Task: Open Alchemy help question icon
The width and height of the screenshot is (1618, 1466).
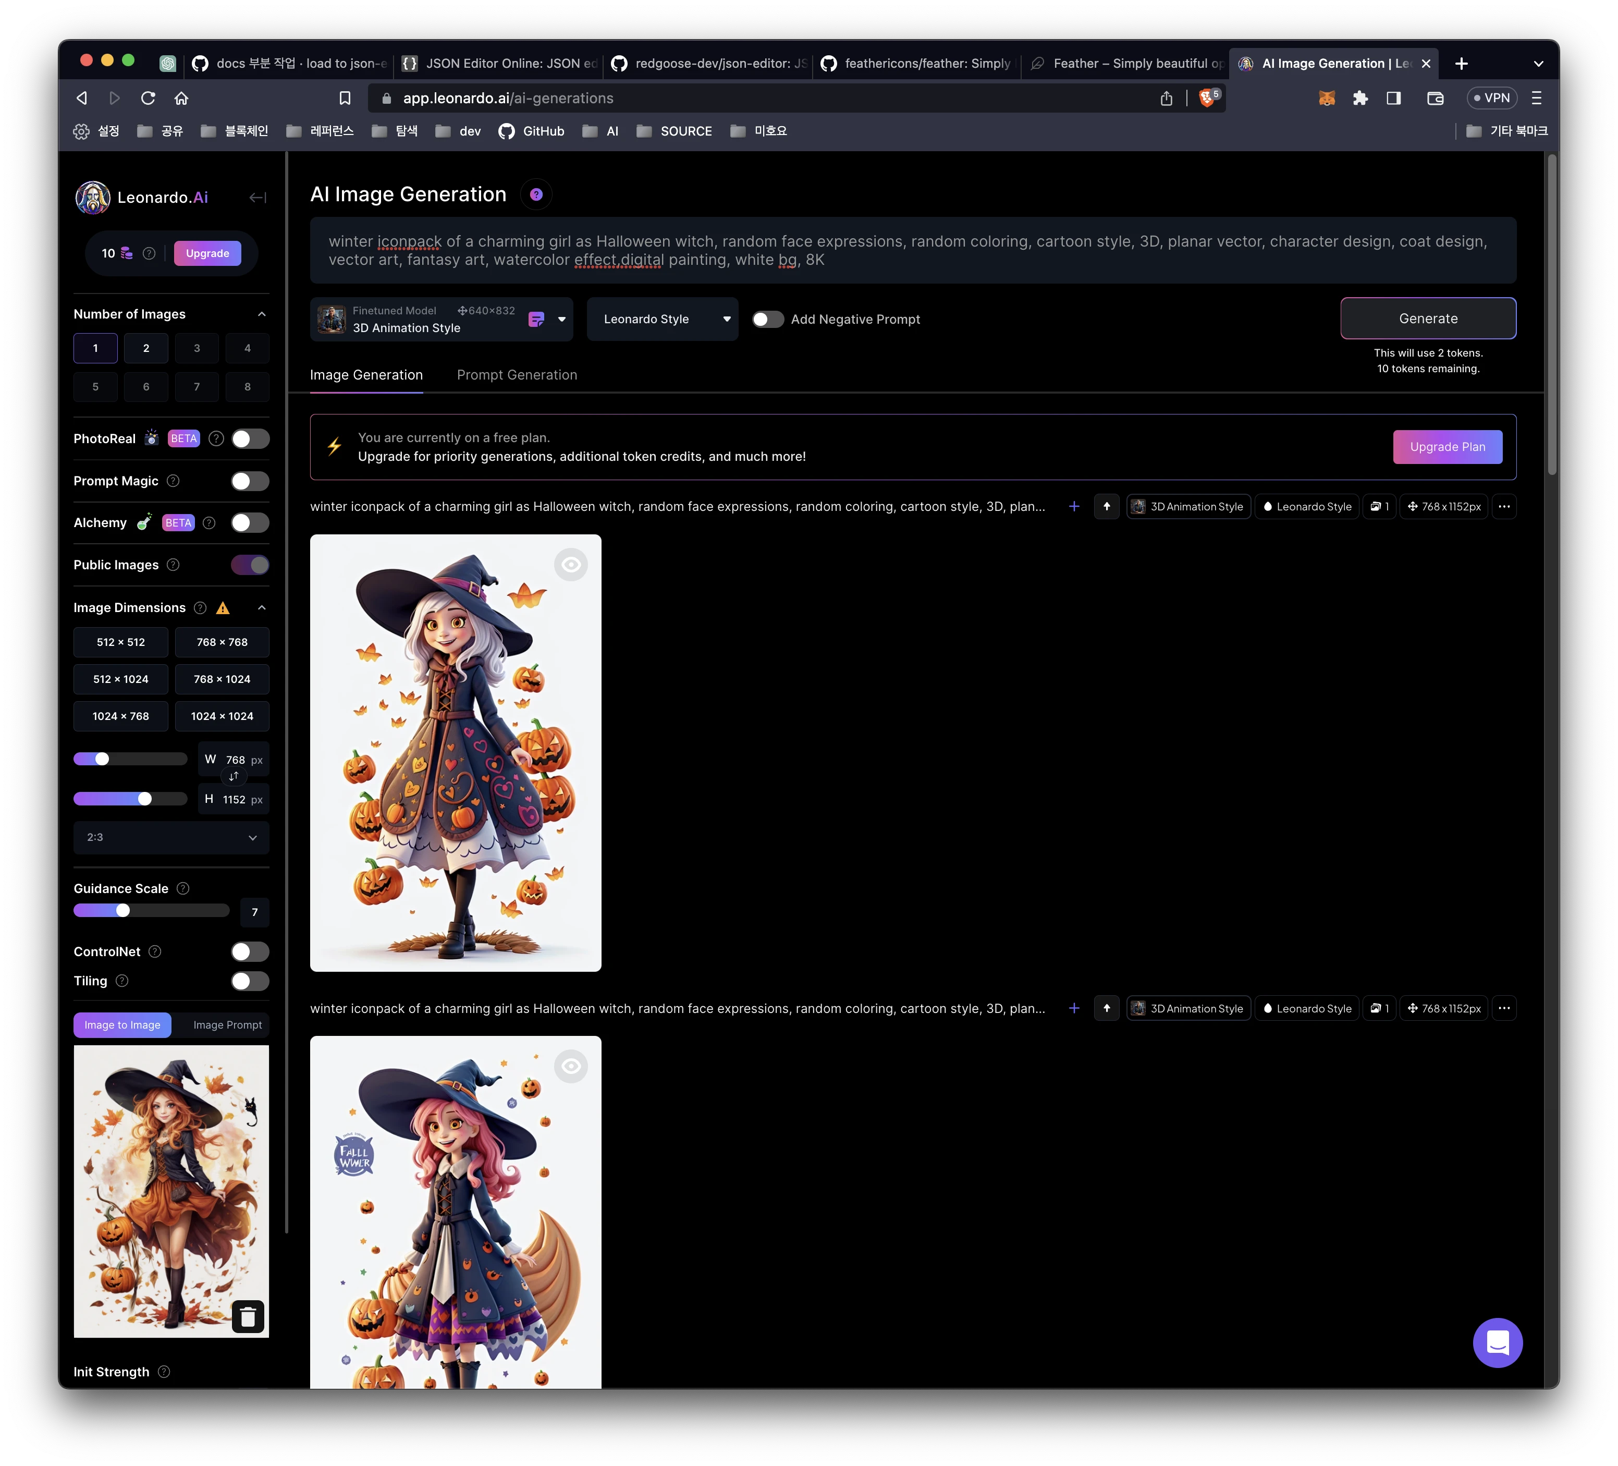Action: click(x=210, y=523)
